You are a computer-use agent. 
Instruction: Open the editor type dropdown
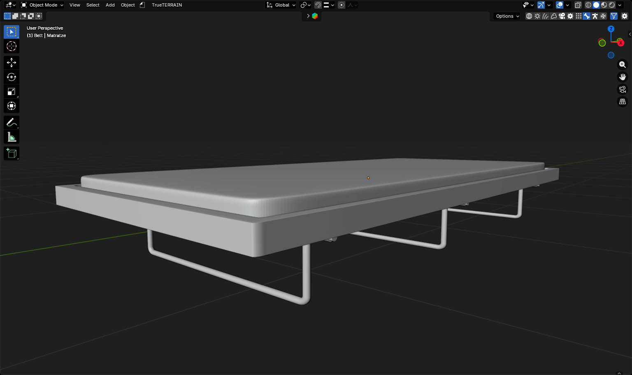coord(10,5)
